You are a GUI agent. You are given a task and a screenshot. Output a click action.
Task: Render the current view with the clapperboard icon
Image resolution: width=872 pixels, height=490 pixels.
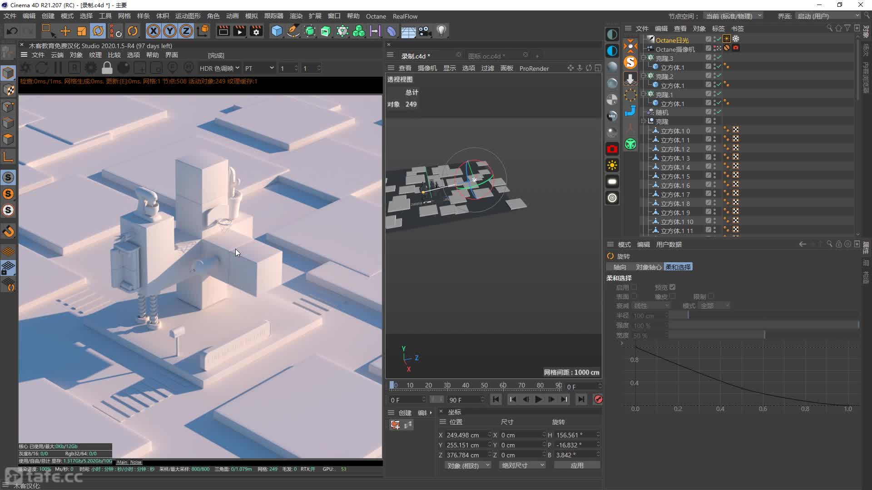coord(223,31)
